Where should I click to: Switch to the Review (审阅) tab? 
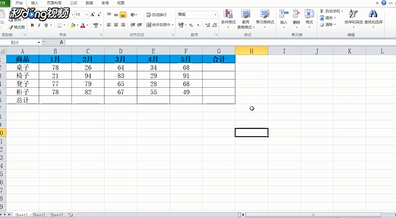tap(105, 3)
